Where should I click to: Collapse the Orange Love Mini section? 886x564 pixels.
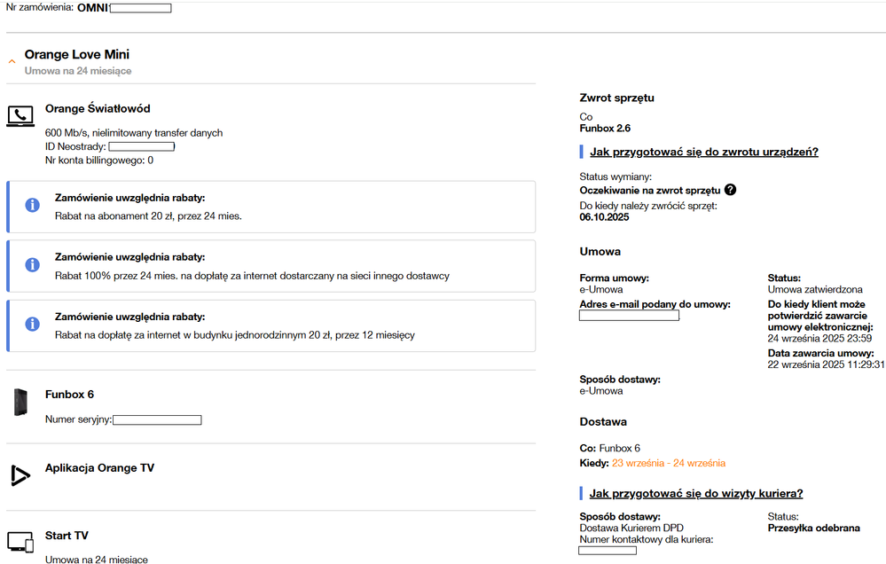click(12, 61)
